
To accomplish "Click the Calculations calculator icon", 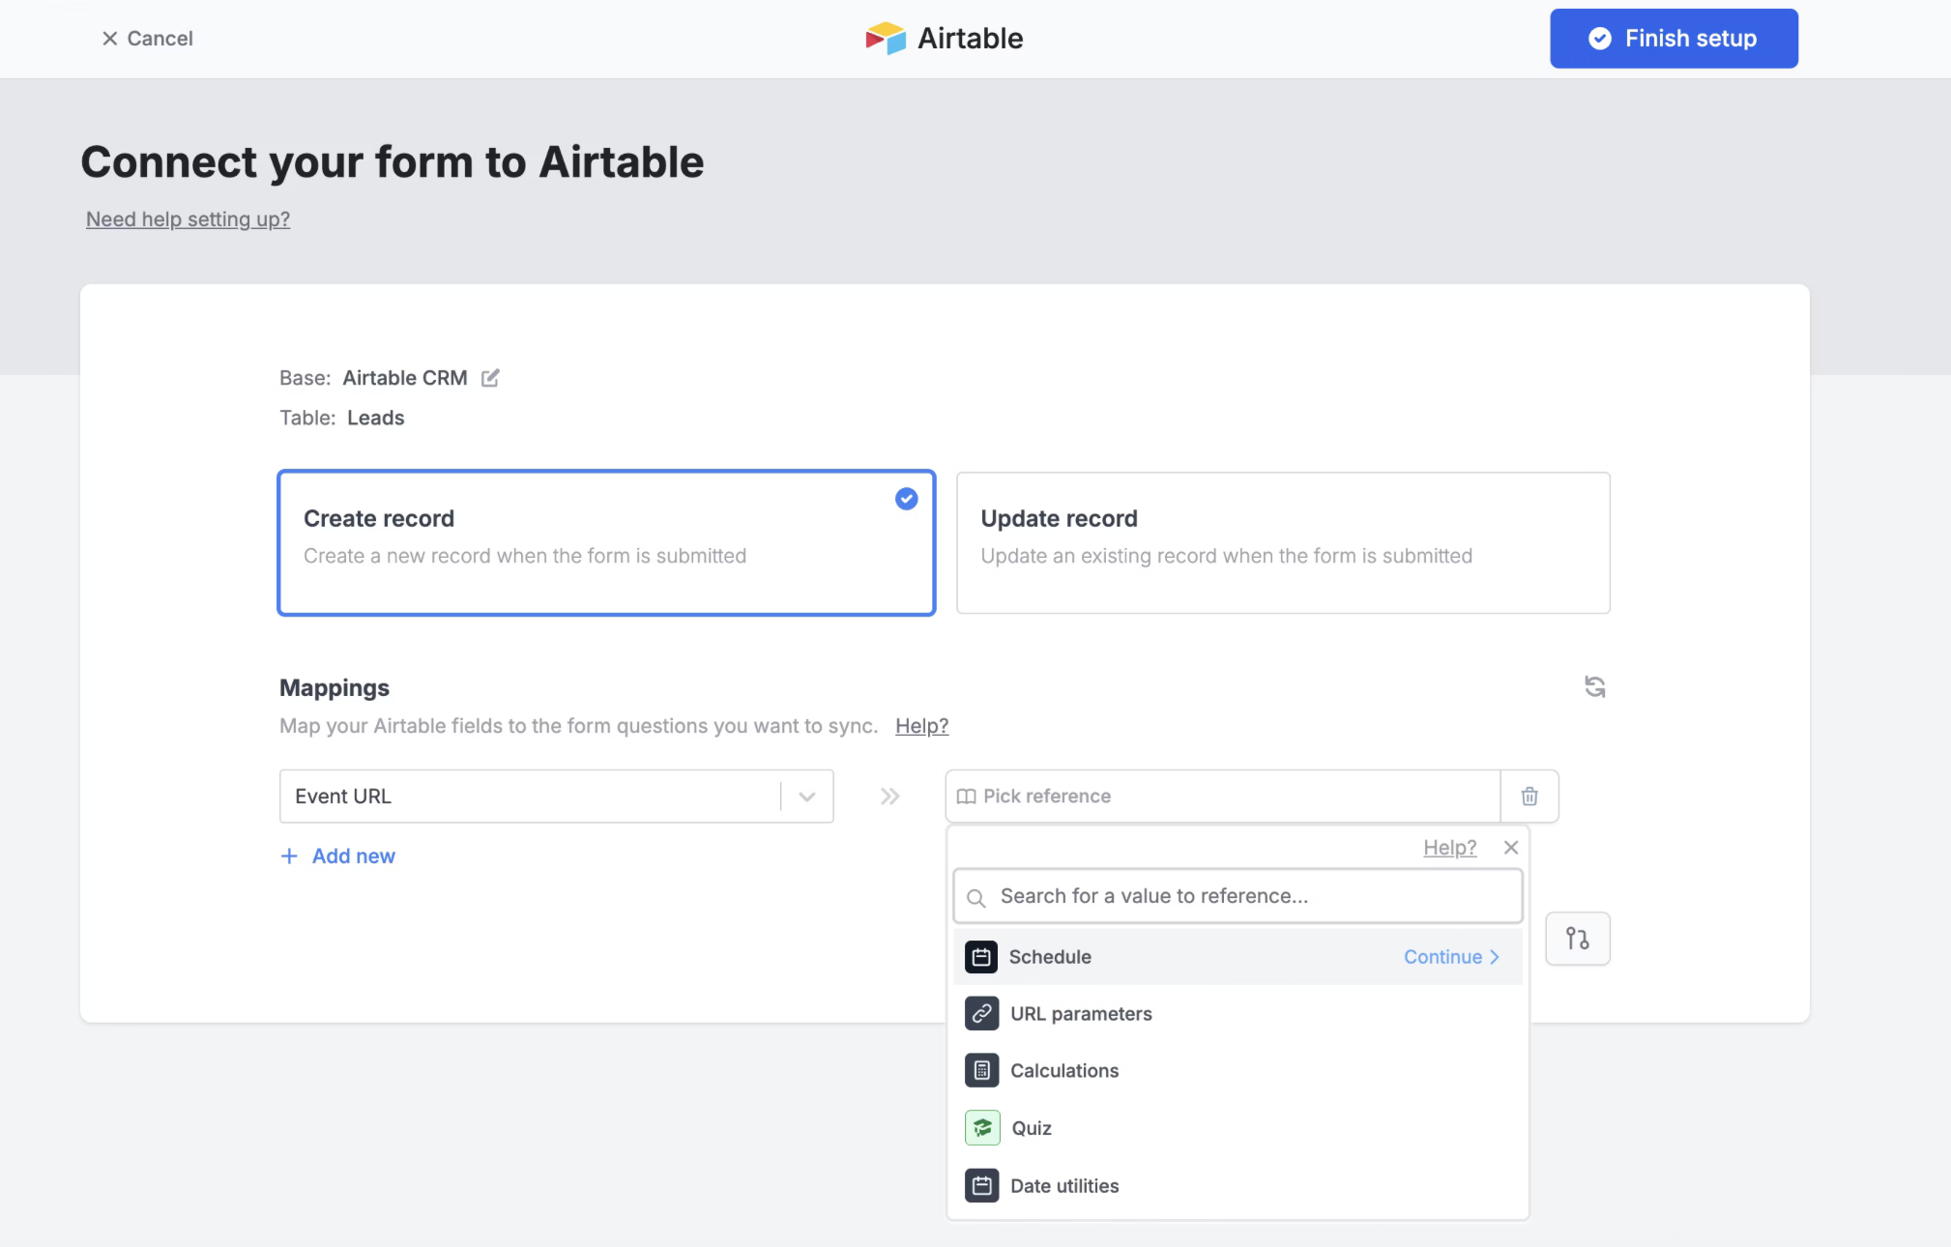I will (x=981, y=1071).
